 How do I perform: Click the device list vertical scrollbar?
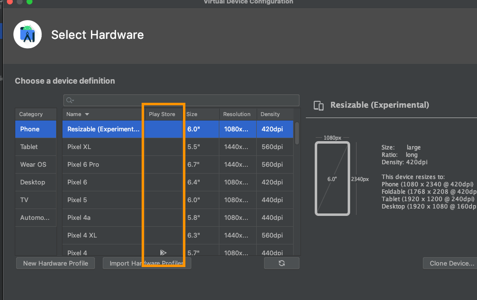pos(297,133)
